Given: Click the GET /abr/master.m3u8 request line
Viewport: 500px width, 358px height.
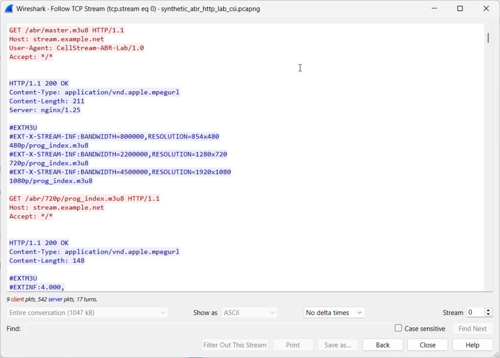Looking at the screenshot, I should 66,30.
